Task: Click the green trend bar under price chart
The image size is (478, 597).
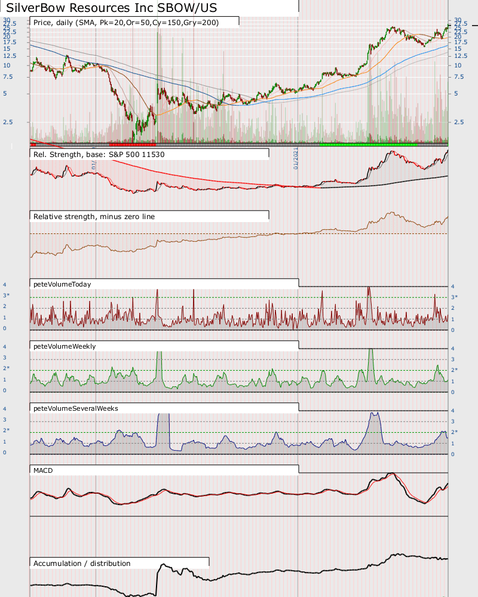Action: [368, 144]
